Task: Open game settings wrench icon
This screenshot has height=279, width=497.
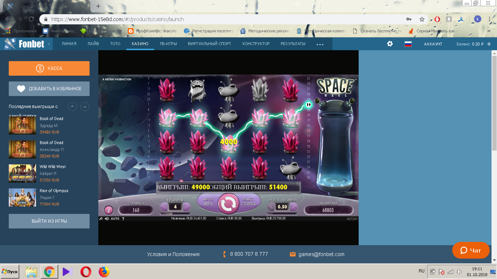Action: (101, 219)
